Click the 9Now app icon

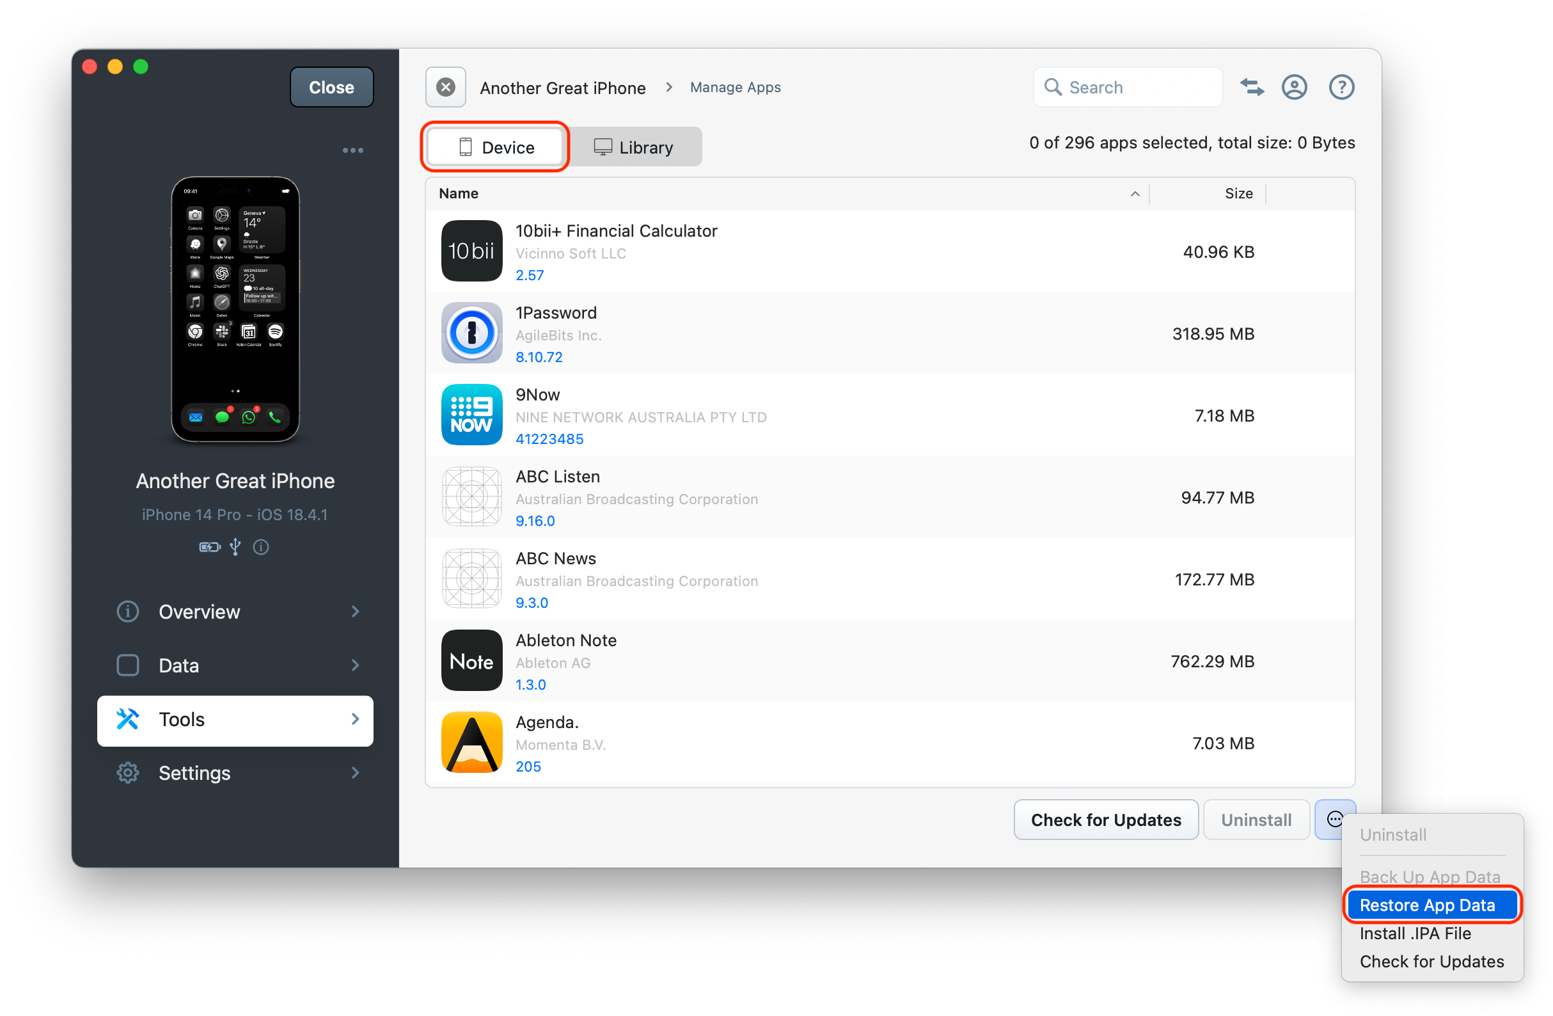click(472, 415)
